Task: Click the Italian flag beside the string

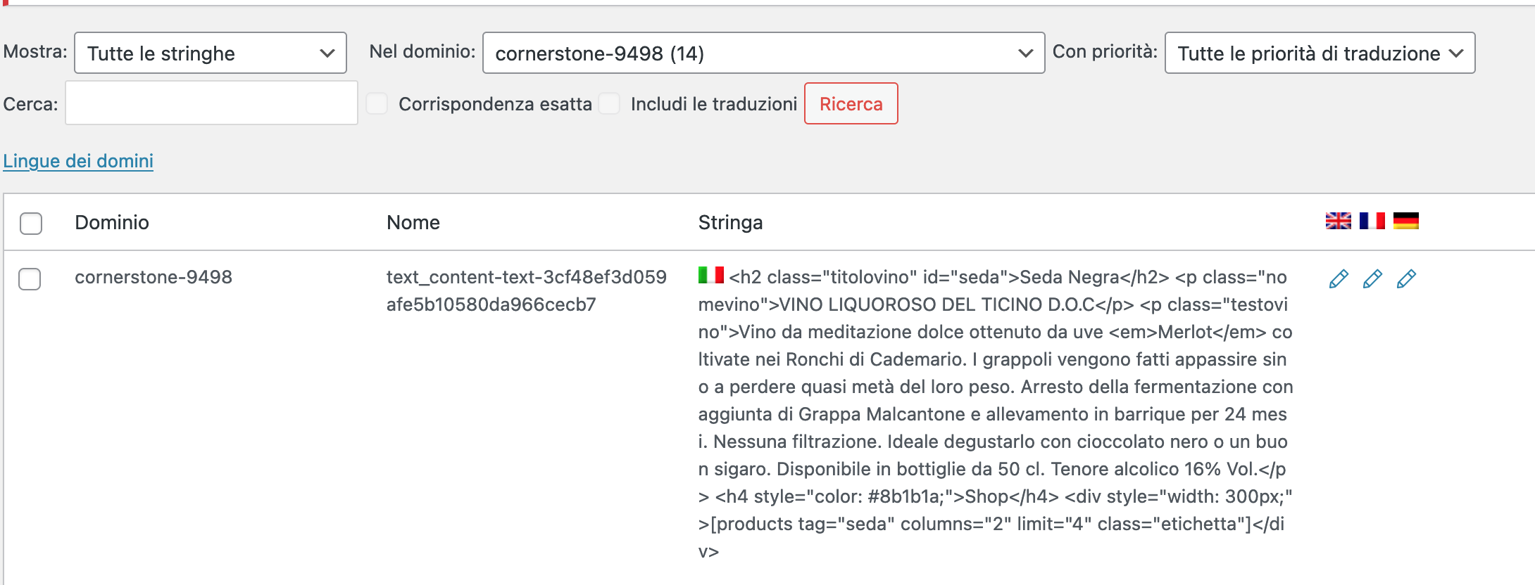Action: pos(710,275)
